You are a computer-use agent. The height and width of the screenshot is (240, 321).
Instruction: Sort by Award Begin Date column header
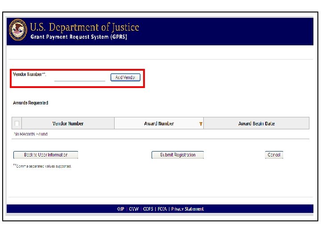pos(256,124)
